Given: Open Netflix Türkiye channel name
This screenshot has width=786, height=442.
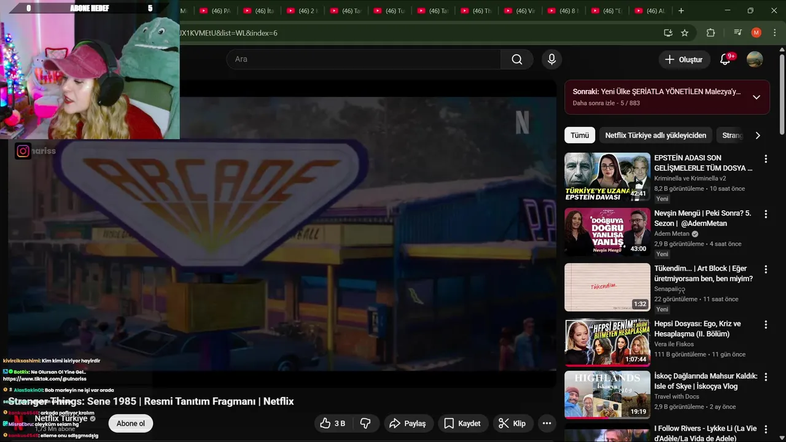Looking at the screenshot, I should (x=61, y=419).
